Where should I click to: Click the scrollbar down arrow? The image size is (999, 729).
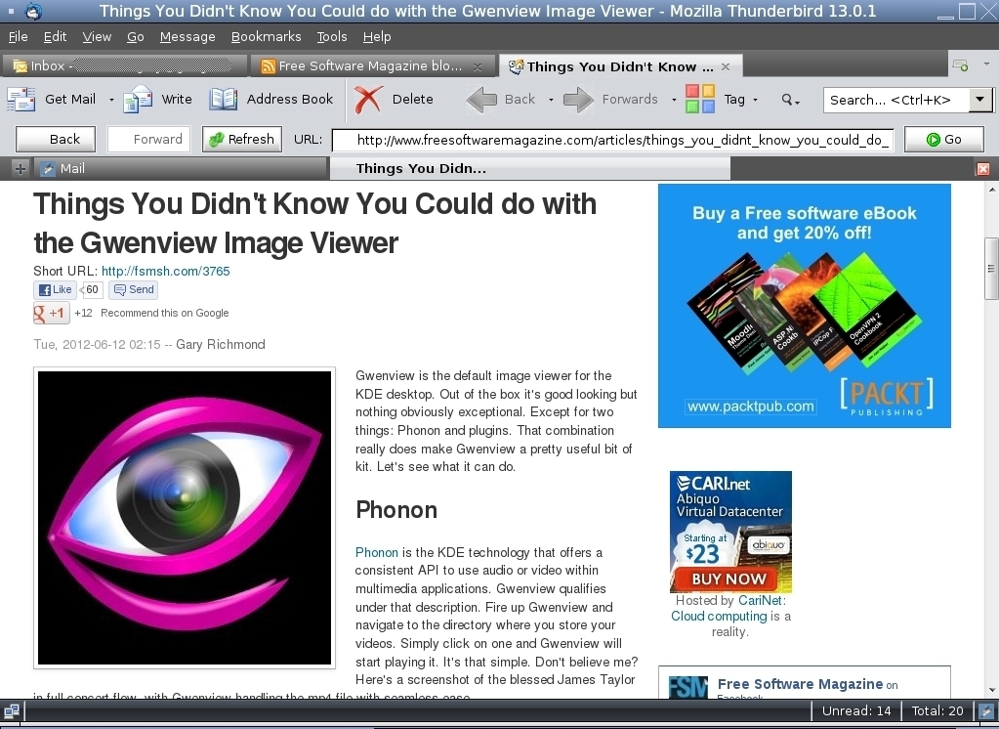(x=991, y=690)
